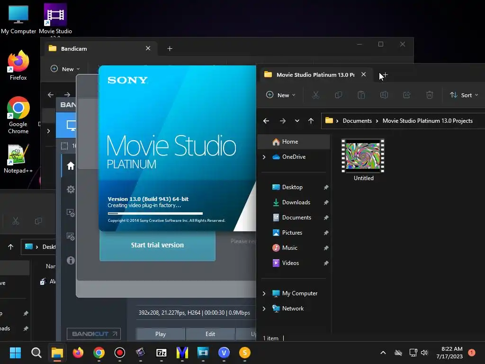Unpin Desktop from Quick access via pin icon
The image size is (485, 364).
click(x=326, y=187)
